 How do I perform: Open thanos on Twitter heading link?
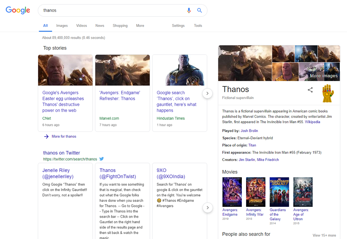pyautogui.click(x=61, y=153)
